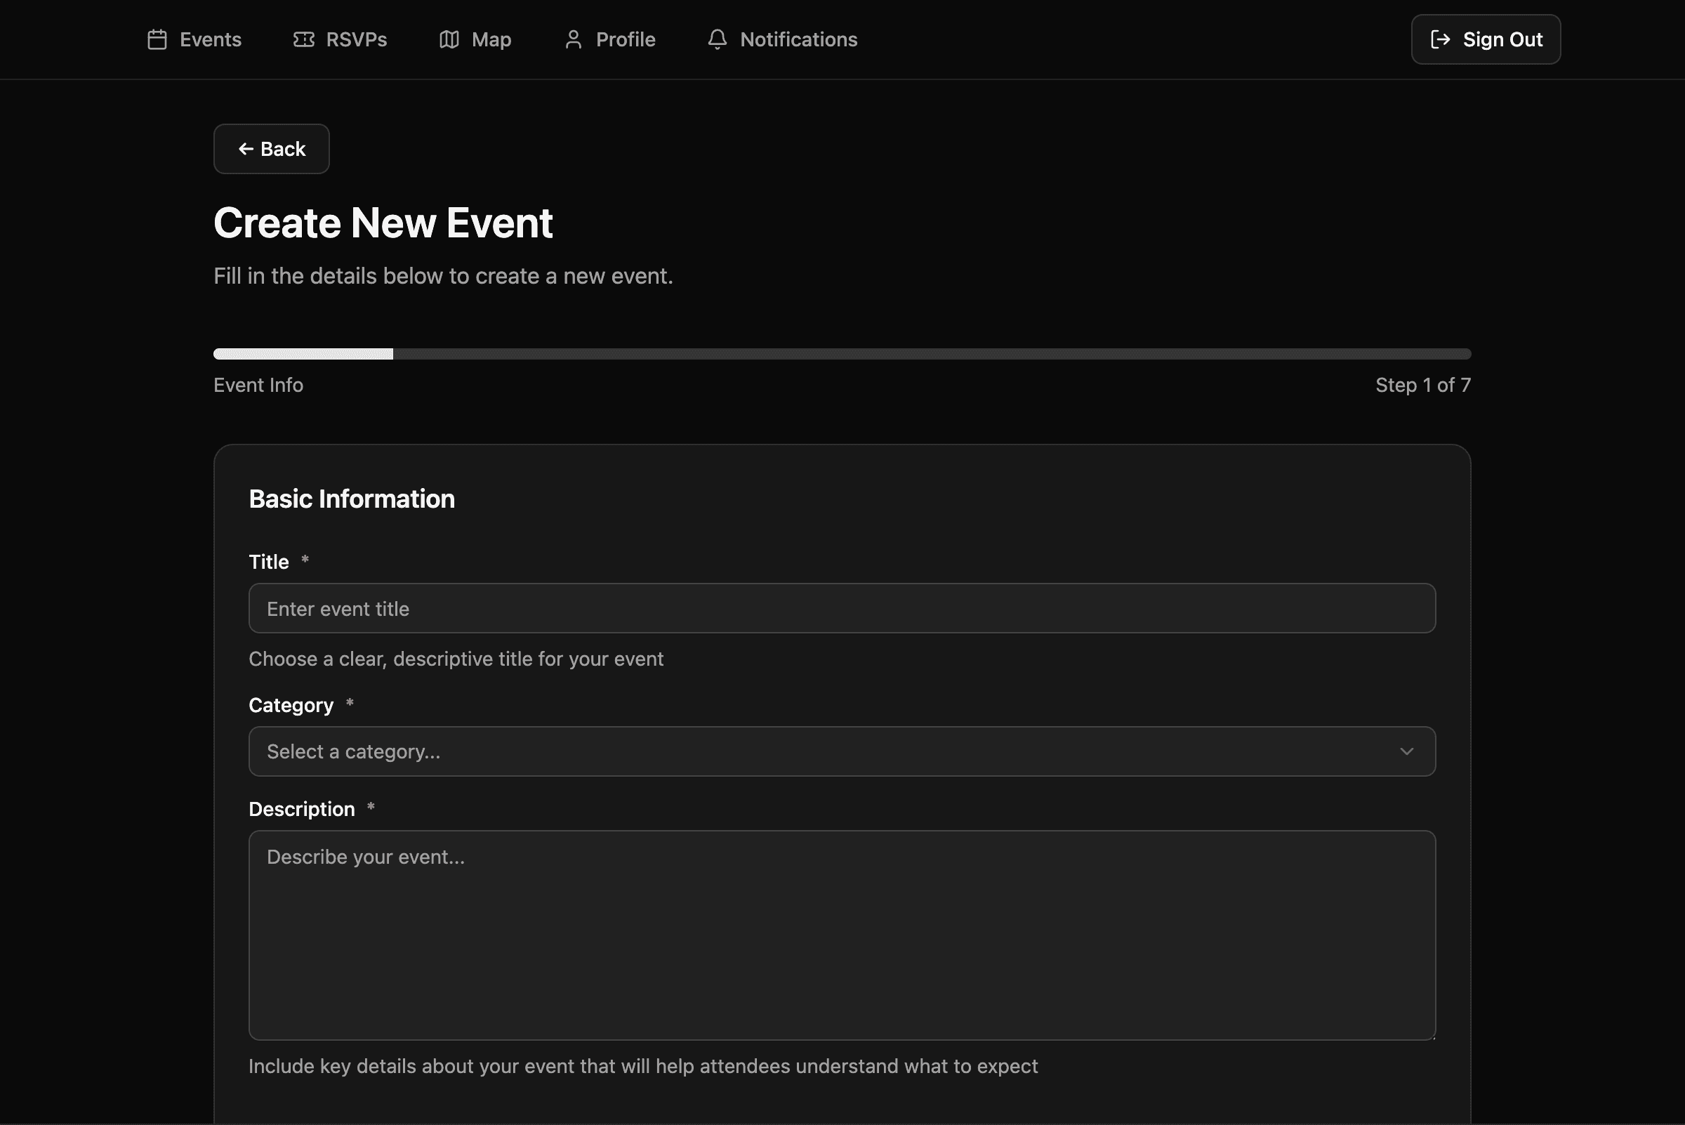Select the Profile person icon
Viewport: 1685px width, 1125px height.
pos(572,39)
